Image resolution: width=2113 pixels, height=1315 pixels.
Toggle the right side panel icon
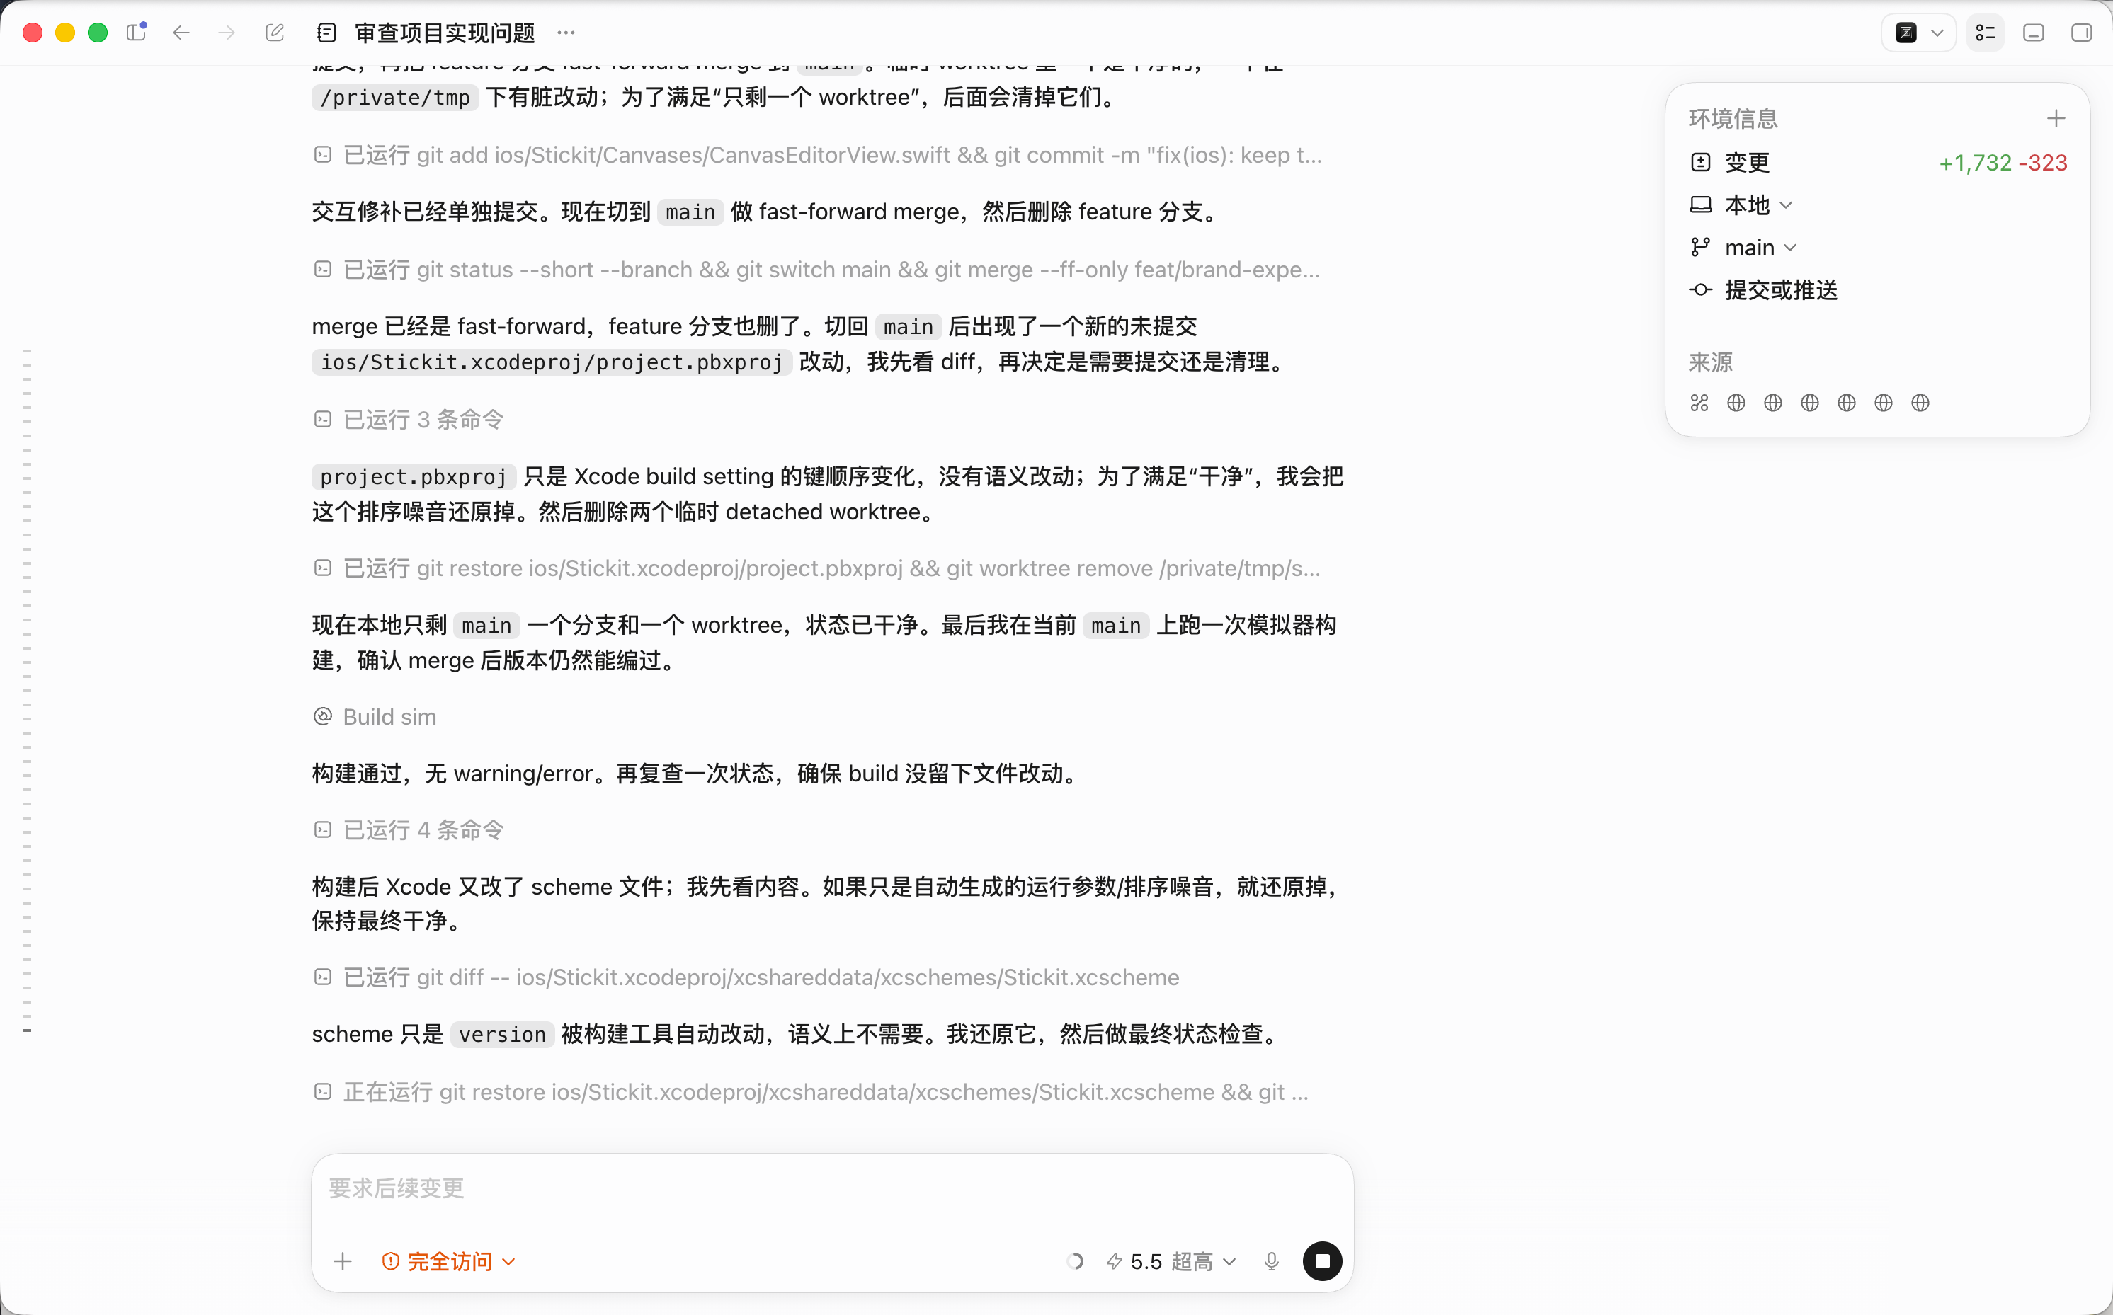click(2082, 33)
